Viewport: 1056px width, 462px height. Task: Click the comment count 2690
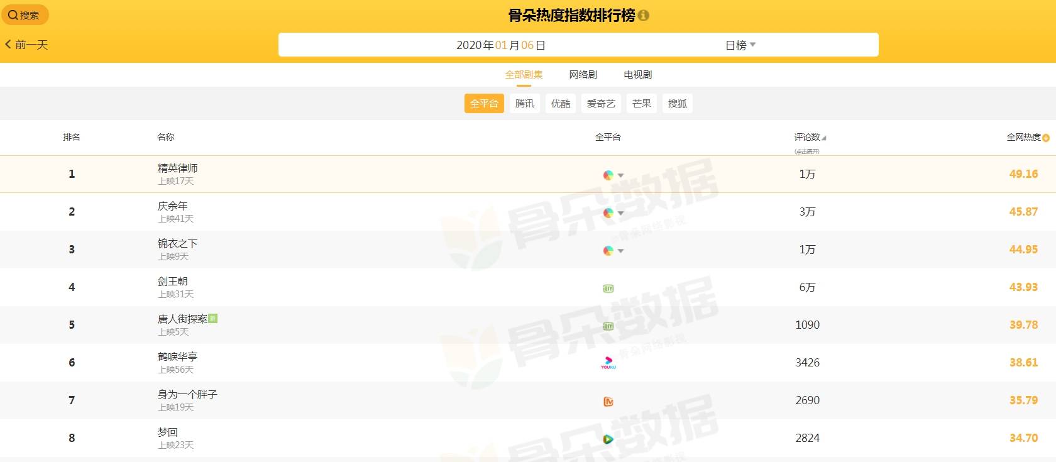pos(807,400)
